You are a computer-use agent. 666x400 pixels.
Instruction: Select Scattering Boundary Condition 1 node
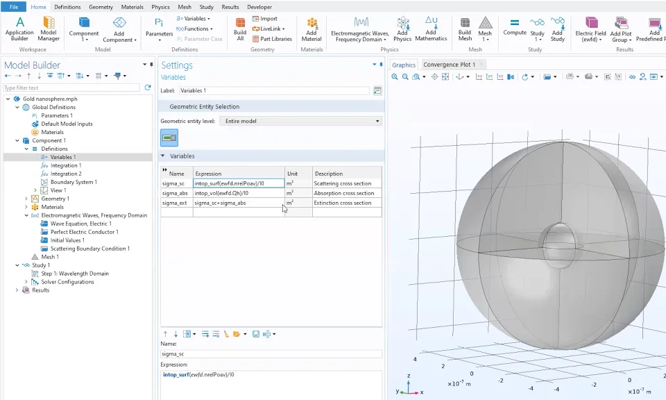[89, 249]
